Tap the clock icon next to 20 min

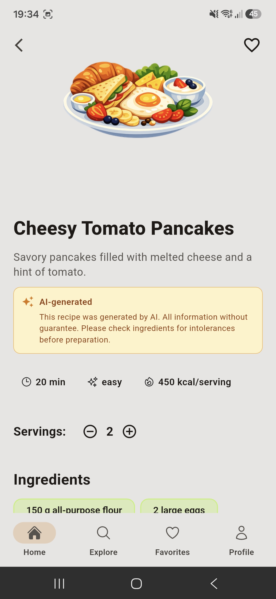tap(27, 382)
